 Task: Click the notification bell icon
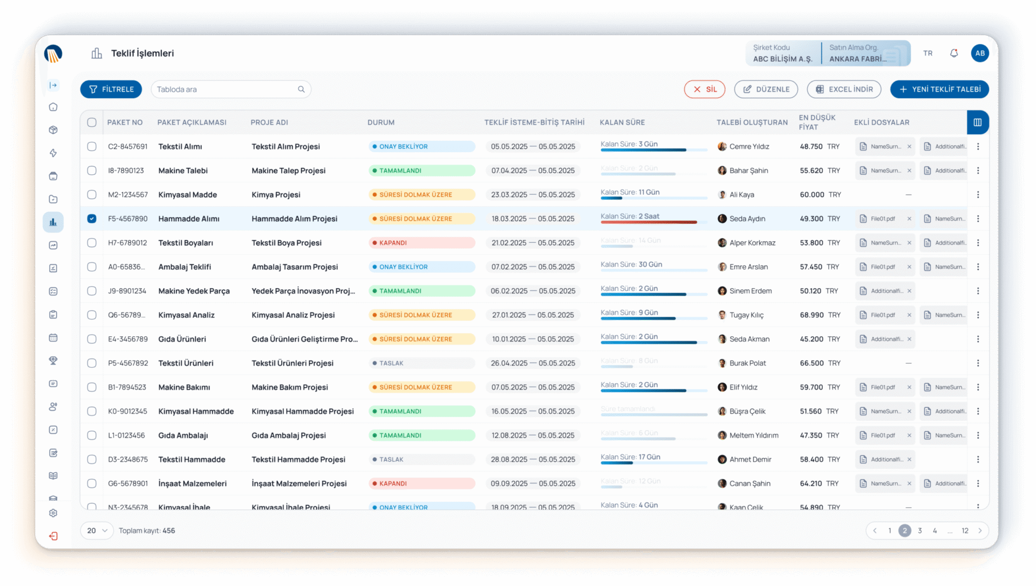[x=954, y=53]
